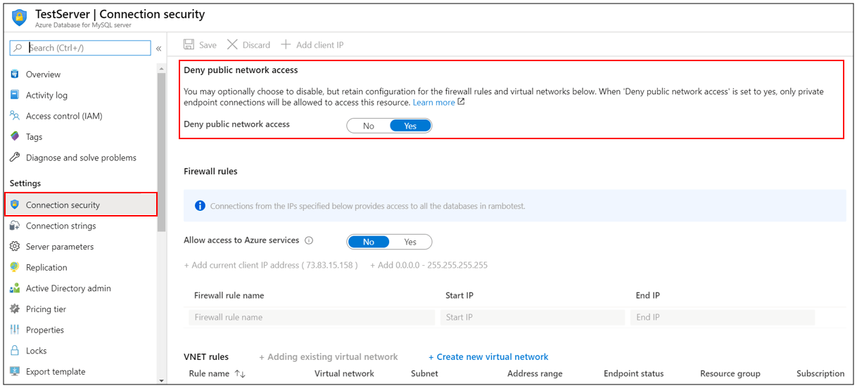Click the Save button
Image resolution: width=857 pixels, height=388 pixels.
click(x=200, y=44)
